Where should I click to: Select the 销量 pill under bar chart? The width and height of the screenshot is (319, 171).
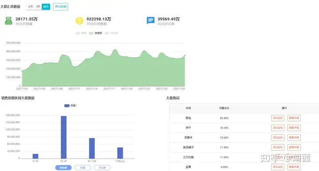coord(83,167)
